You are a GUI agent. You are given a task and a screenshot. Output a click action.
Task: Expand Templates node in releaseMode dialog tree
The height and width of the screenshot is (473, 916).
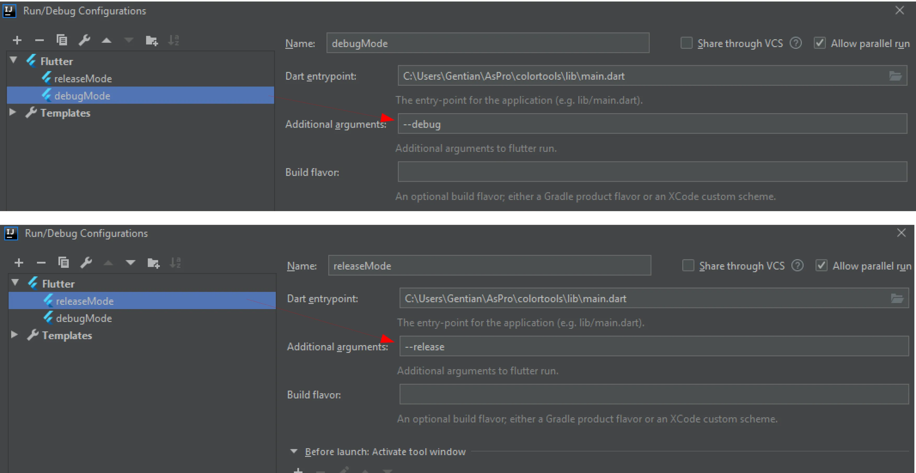click(x=14, y=335)
